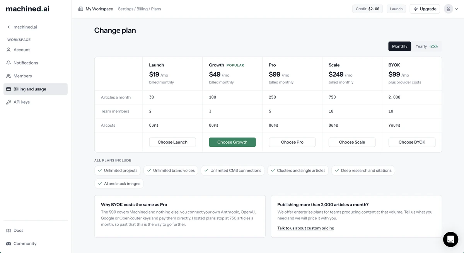The width and height of the screenshot is (464, 253).
Task: Click the Community Discord icon
Action: pos(9,244)
